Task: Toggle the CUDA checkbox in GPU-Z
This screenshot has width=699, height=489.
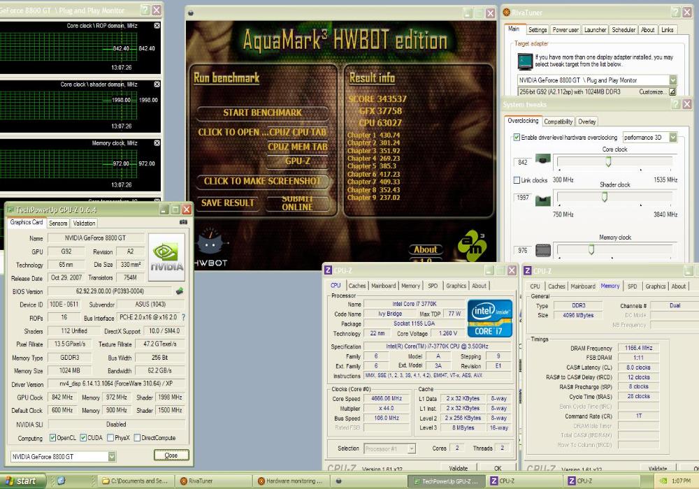Action: (x=83, y=438)
